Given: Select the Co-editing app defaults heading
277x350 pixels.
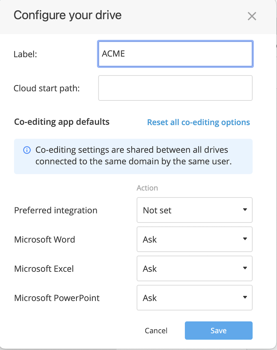Looking at the screenshot, I should tap(62, 122).
